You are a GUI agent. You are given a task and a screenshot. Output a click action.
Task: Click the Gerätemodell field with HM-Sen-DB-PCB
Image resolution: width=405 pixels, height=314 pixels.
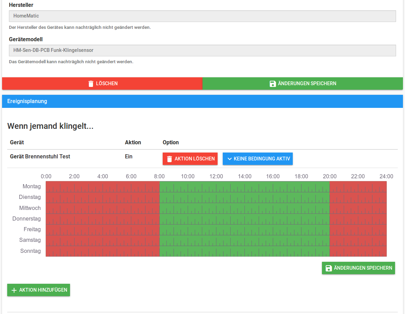(x=202, y=50)
